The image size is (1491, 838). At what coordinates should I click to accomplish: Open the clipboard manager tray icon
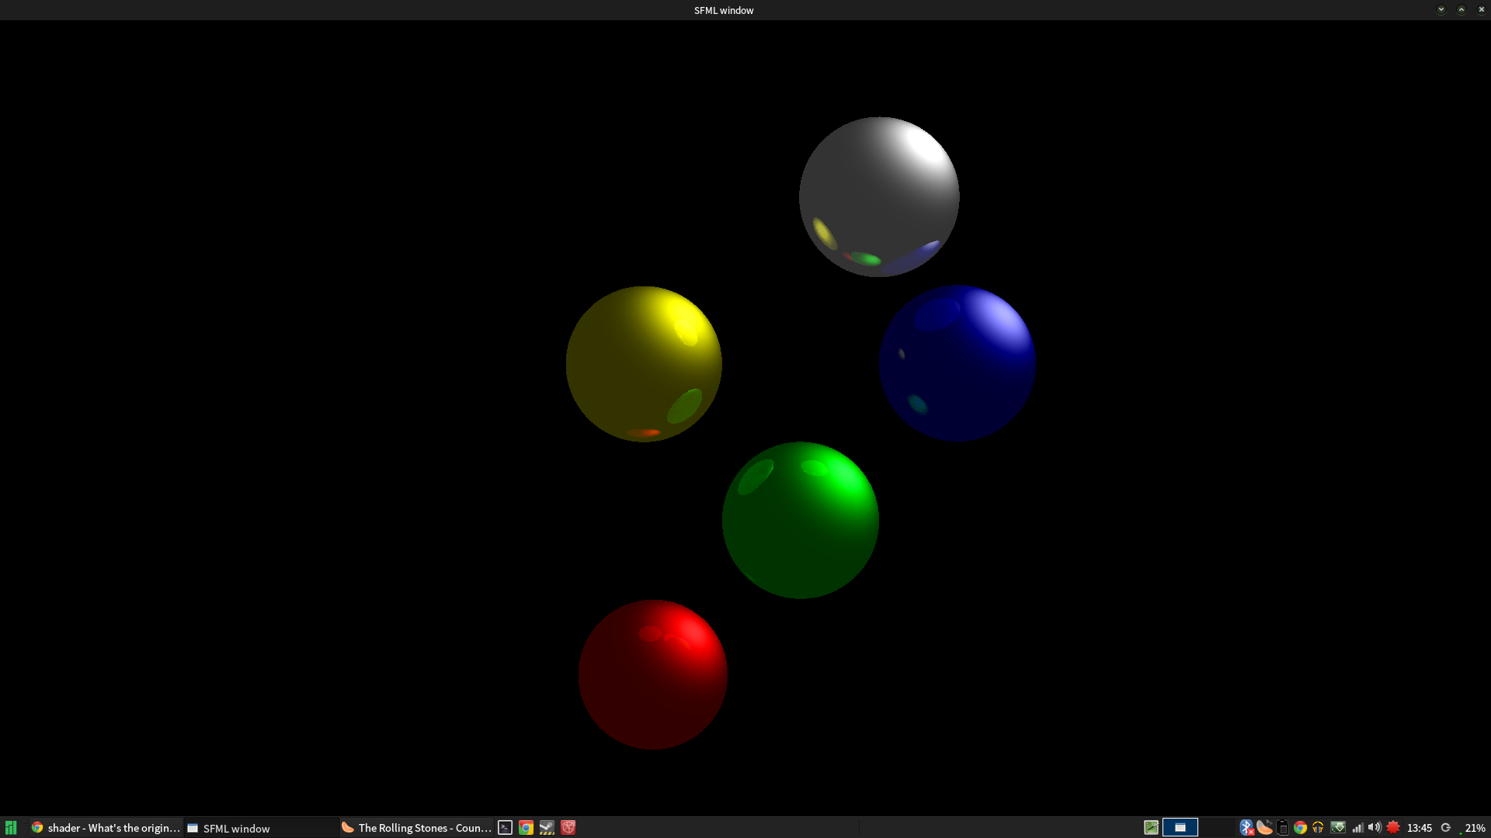[x=1283, y=828]
